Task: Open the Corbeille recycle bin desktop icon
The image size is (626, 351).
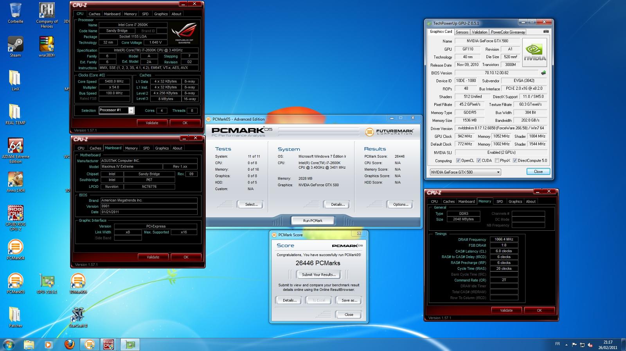Action: click(x=16, y=13)
